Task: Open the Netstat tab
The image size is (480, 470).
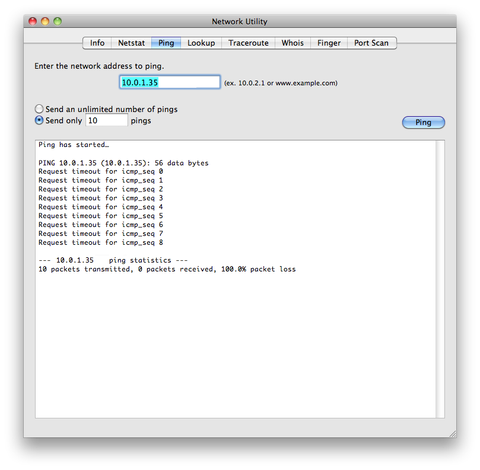Action: coord(131,43)
